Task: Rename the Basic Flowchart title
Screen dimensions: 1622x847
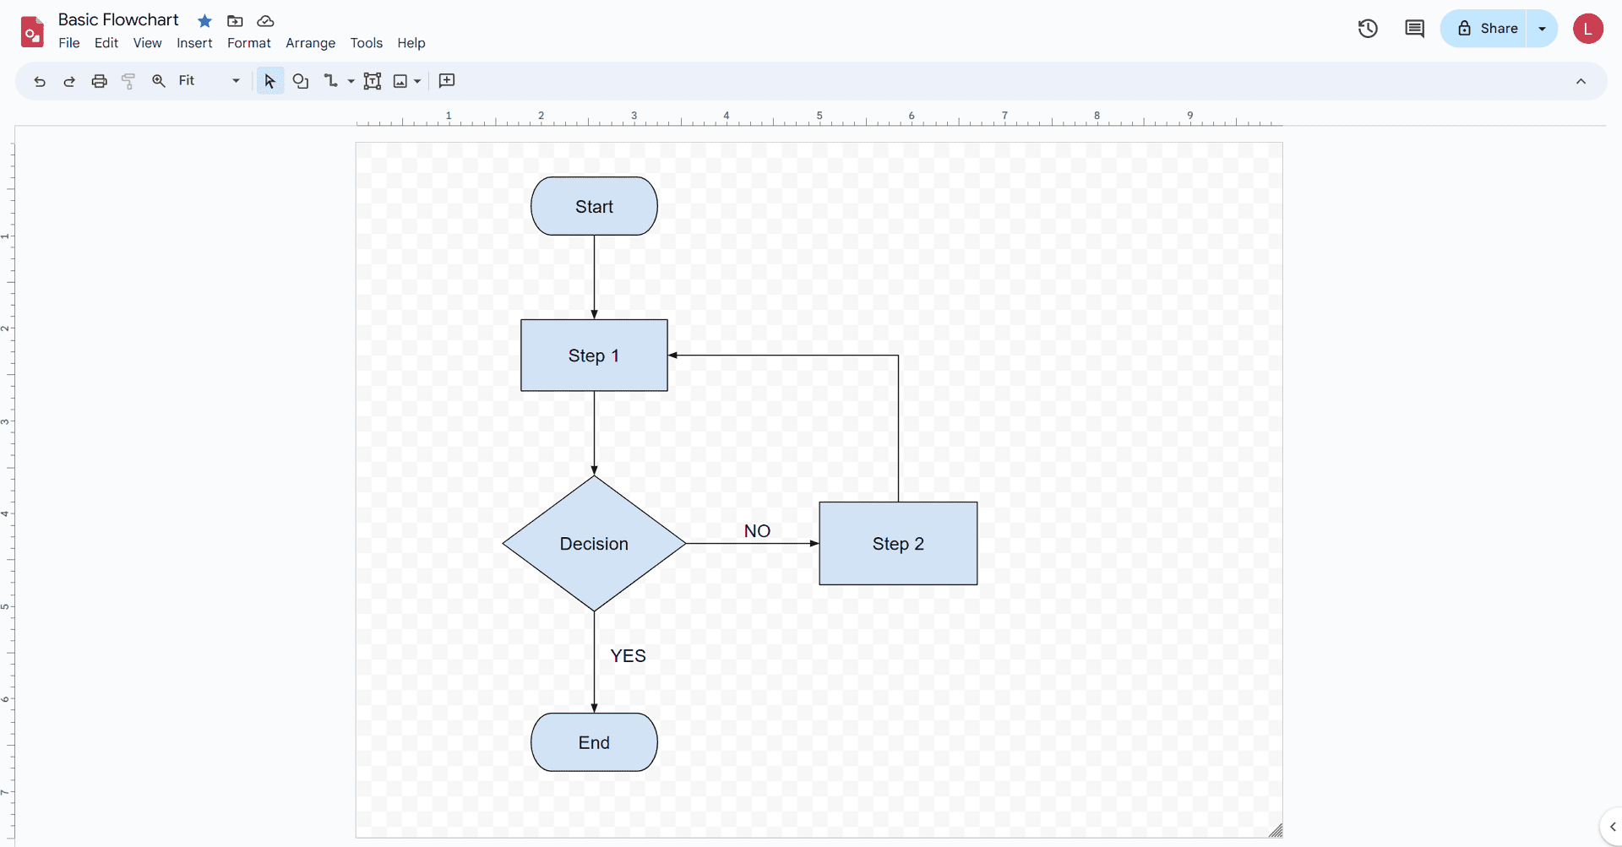Action: pos(118,19)
